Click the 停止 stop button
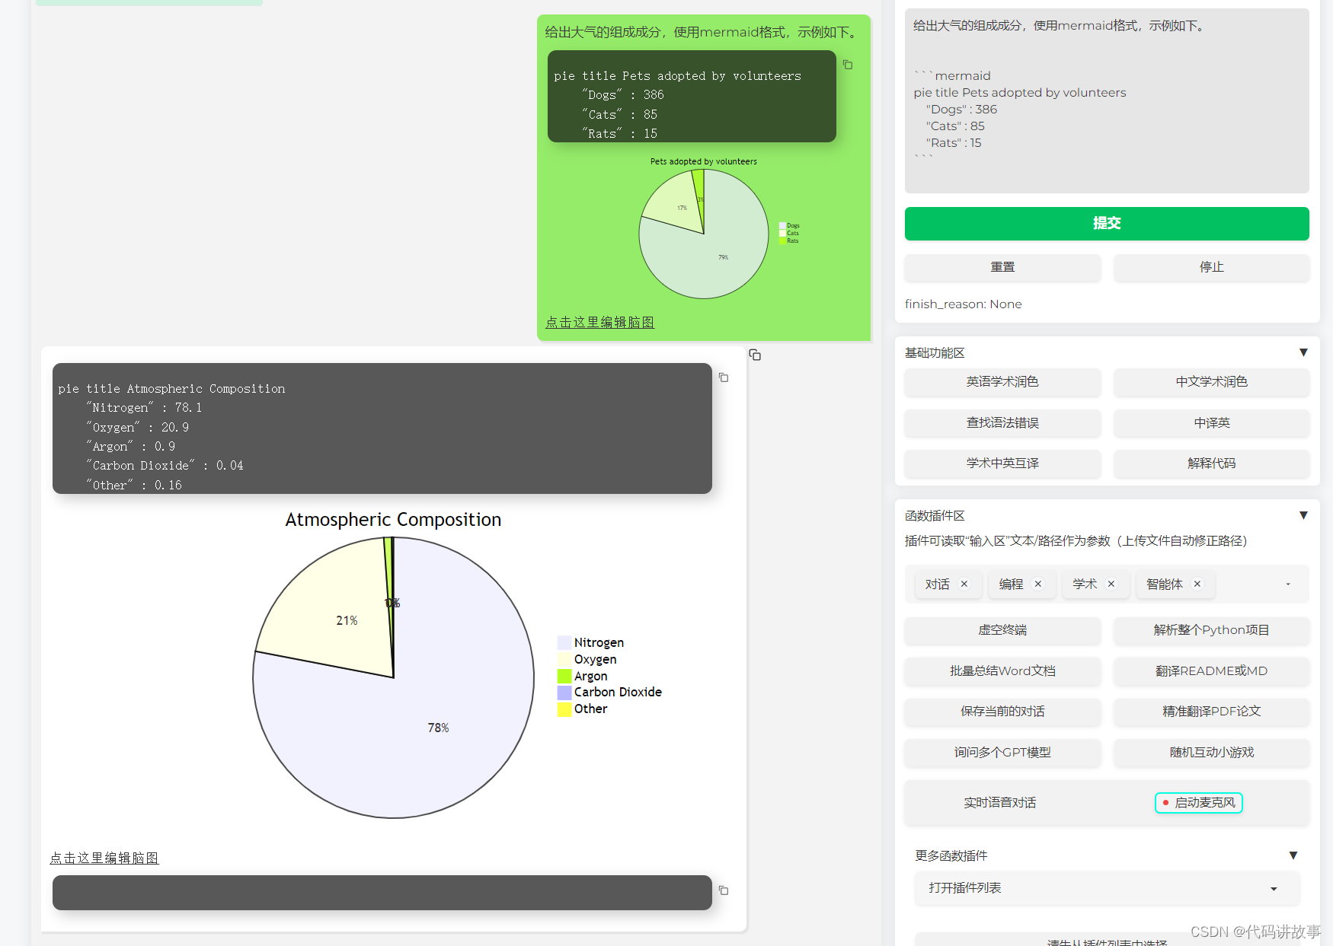 click(x=1211, y=267)
